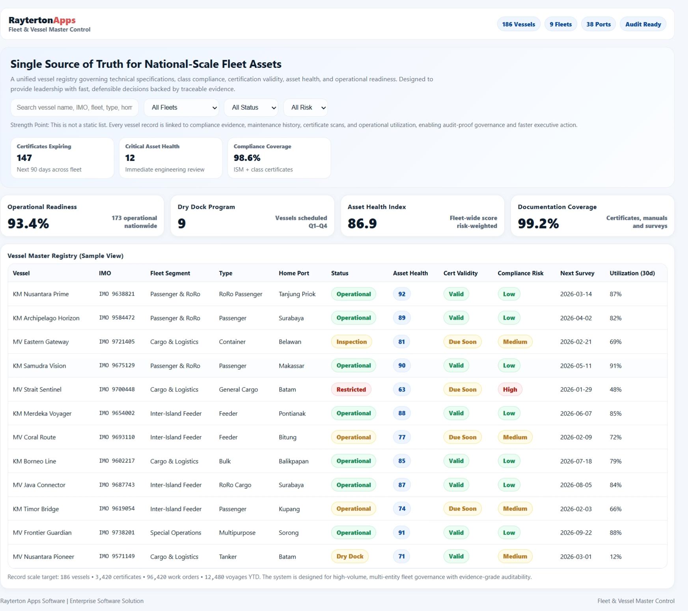Screen dimensions: 688x611
Task: Click the Audit Ready status badge
Action: [x=643, y=24]
